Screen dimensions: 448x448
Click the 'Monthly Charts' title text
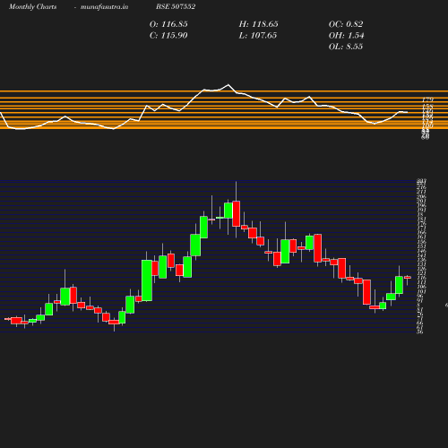(x=32, y=6)
